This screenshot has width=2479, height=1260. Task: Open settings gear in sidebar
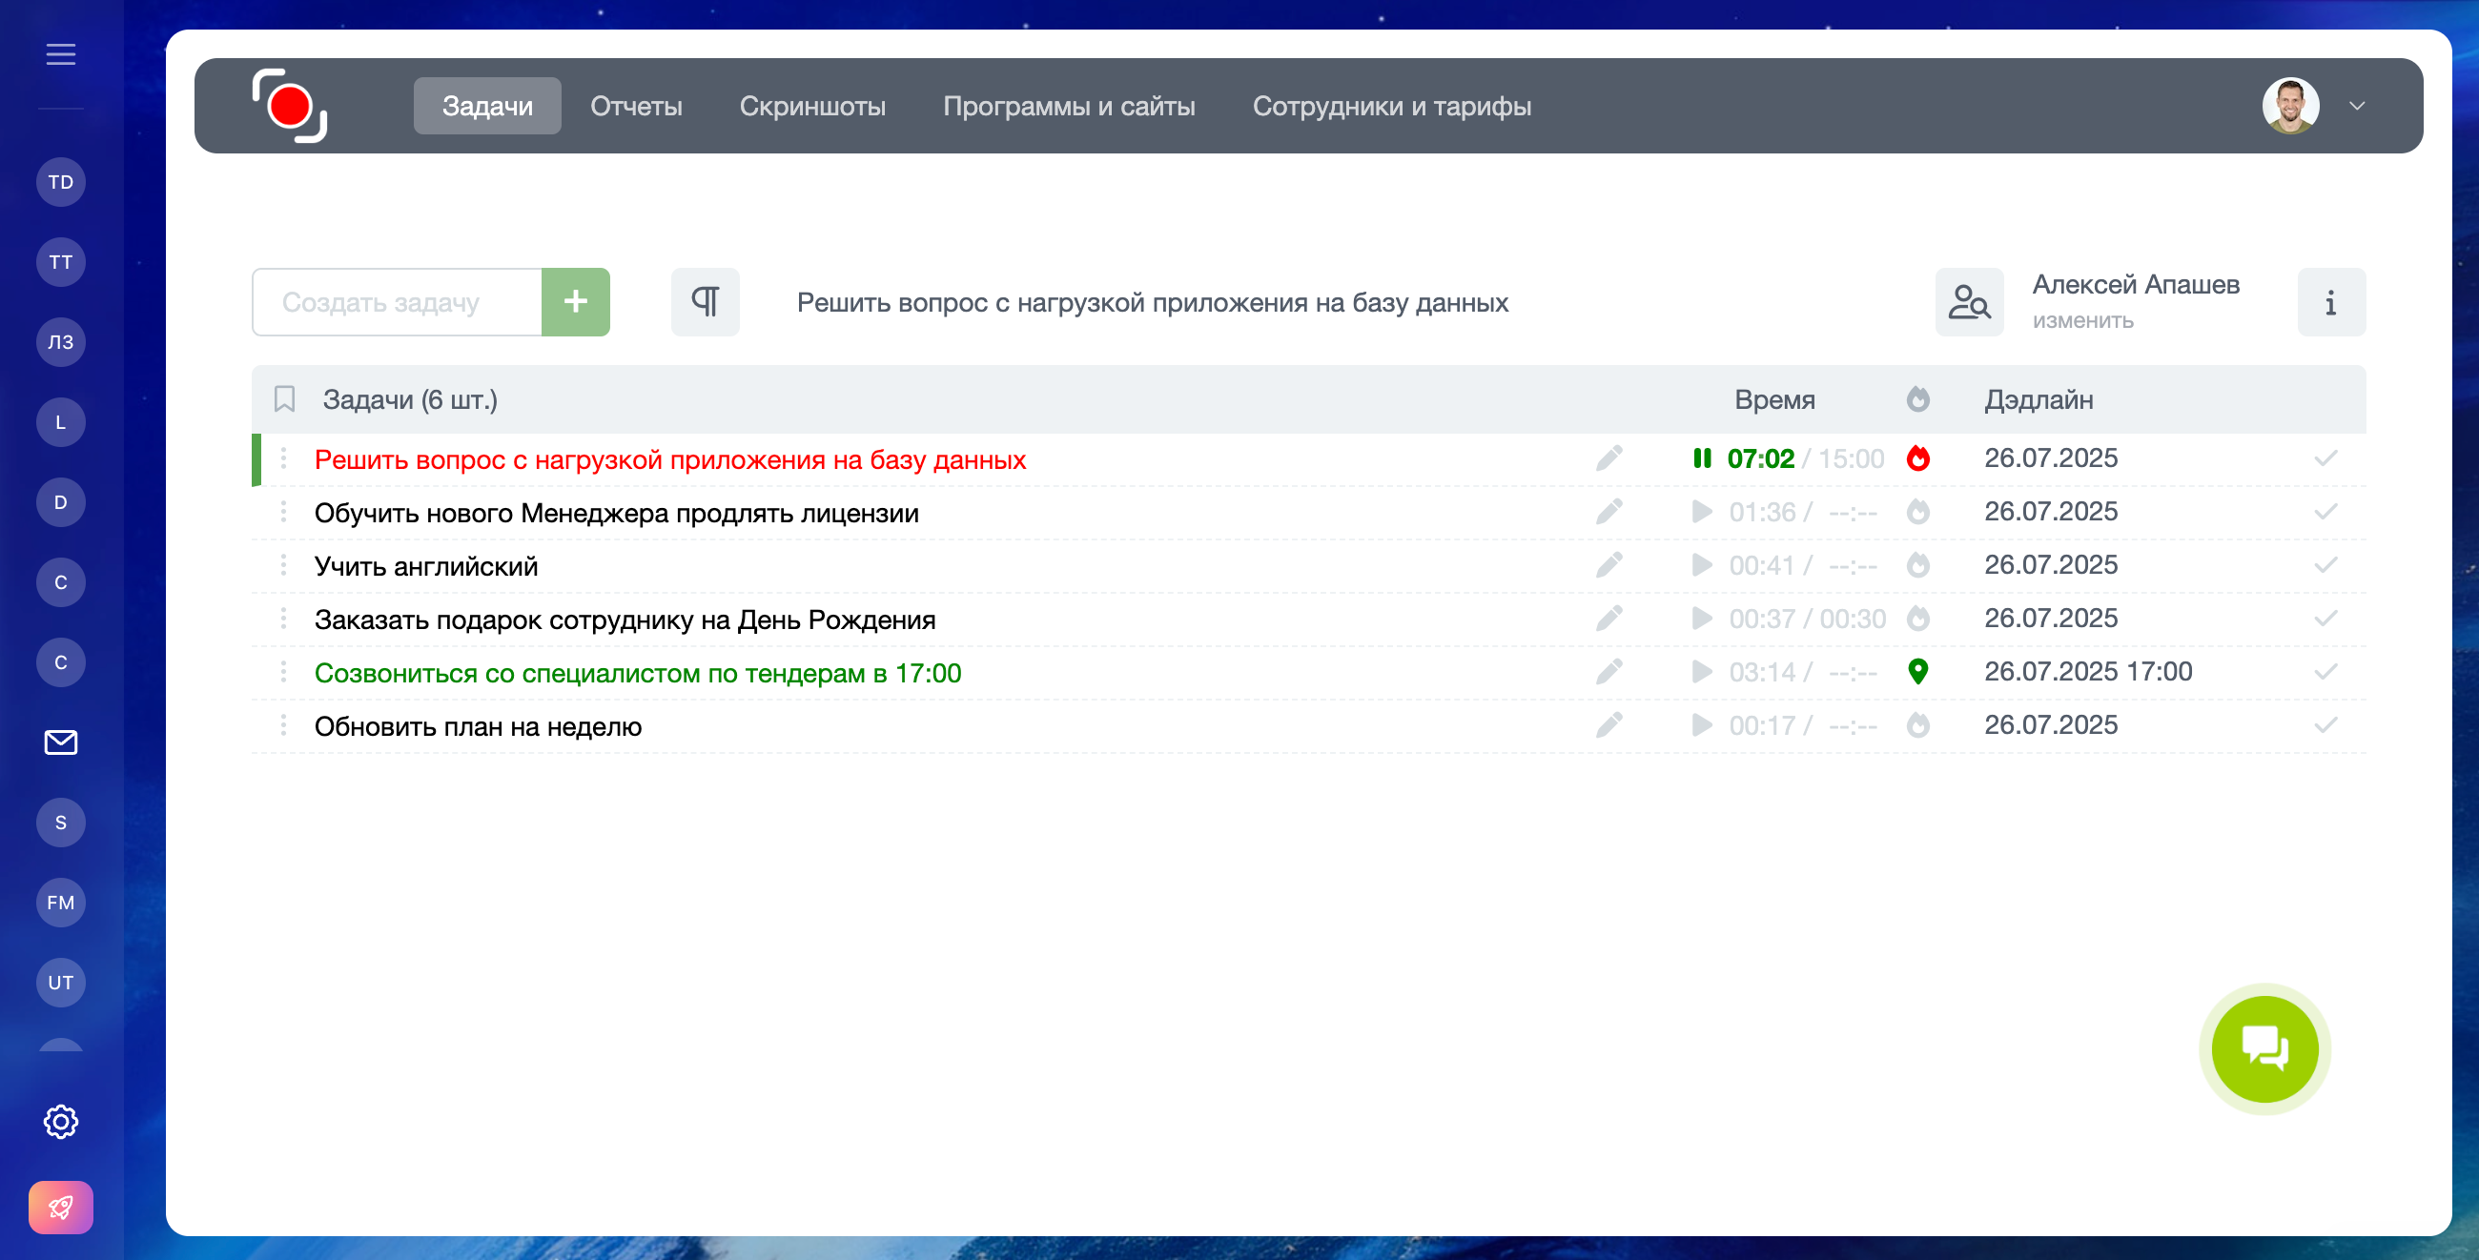coord(61,1121)
